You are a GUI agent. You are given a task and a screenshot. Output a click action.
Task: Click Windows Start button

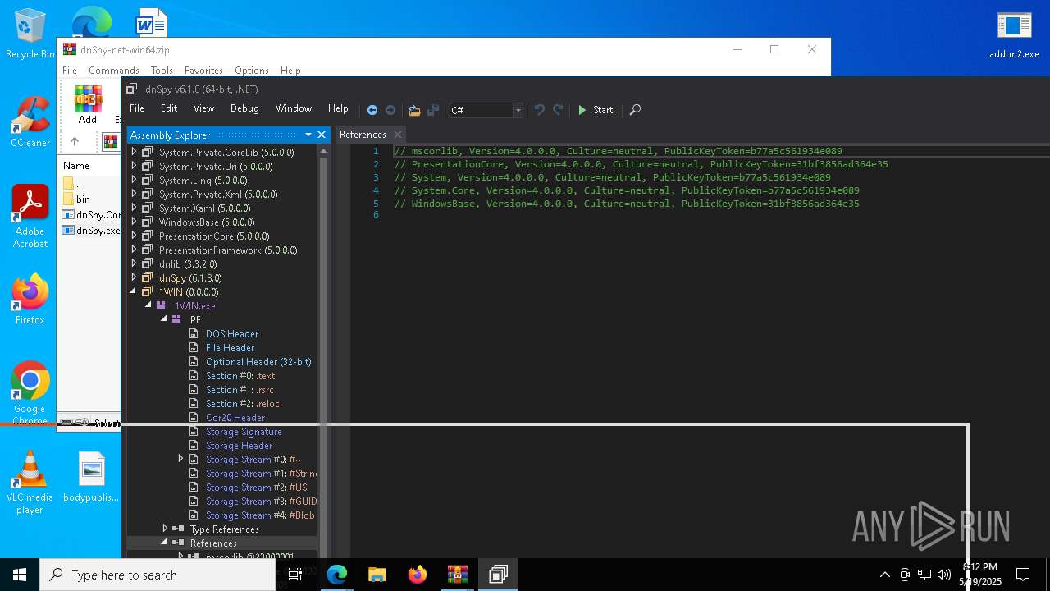coord(20,575)
